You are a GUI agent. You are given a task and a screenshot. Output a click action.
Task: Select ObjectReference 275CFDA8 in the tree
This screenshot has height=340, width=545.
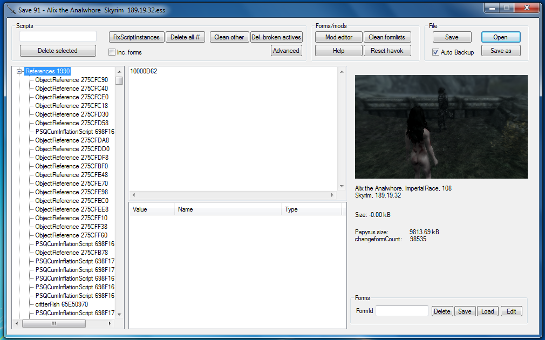click(72, 140)
